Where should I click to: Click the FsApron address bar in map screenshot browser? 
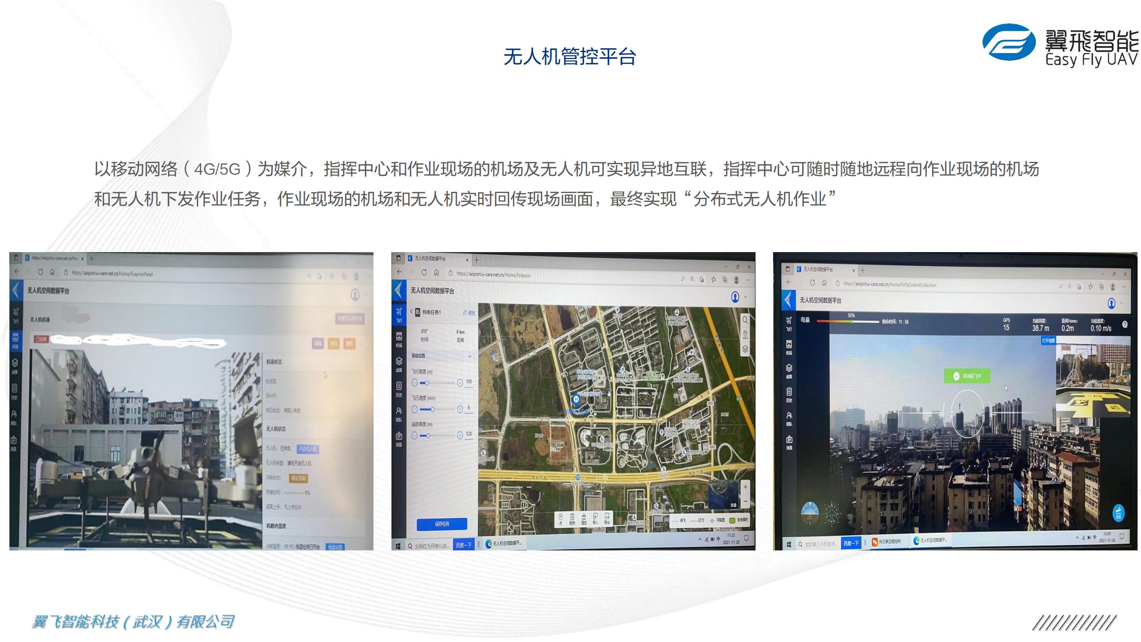click(x=563, y=275)
